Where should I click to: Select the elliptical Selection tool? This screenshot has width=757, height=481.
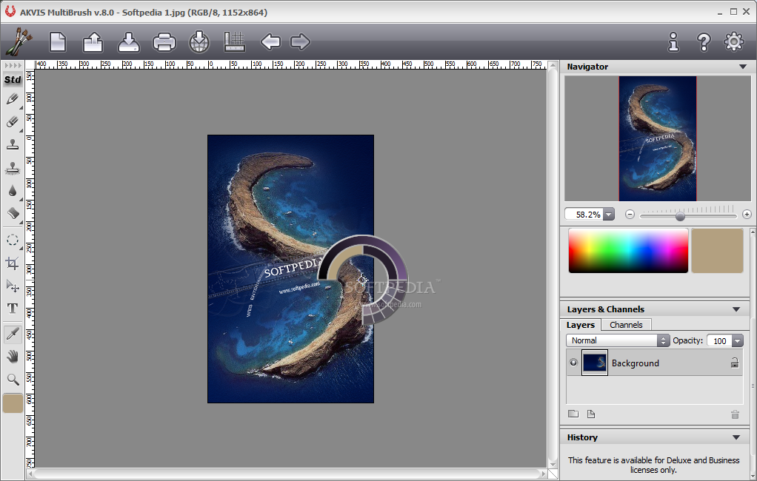(13, 240)
